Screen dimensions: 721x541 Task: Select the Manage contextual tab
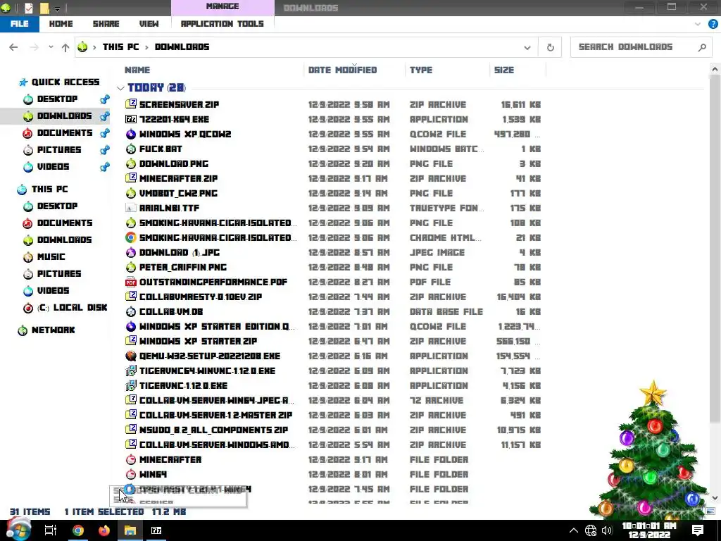point(222,7)
